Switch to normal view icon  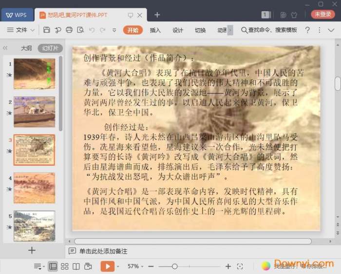[x=53, y=266]
